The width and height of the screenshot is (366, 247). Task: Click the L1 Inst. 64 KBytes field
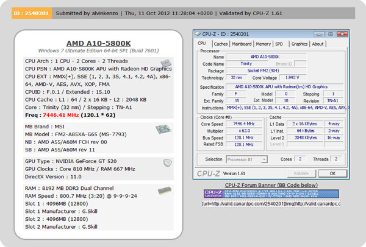tap(304, 131)
